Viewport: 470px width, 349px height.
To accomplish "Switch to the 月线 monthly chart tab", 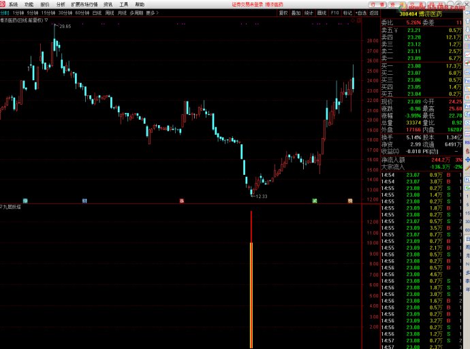I will [x=122, y=13].
